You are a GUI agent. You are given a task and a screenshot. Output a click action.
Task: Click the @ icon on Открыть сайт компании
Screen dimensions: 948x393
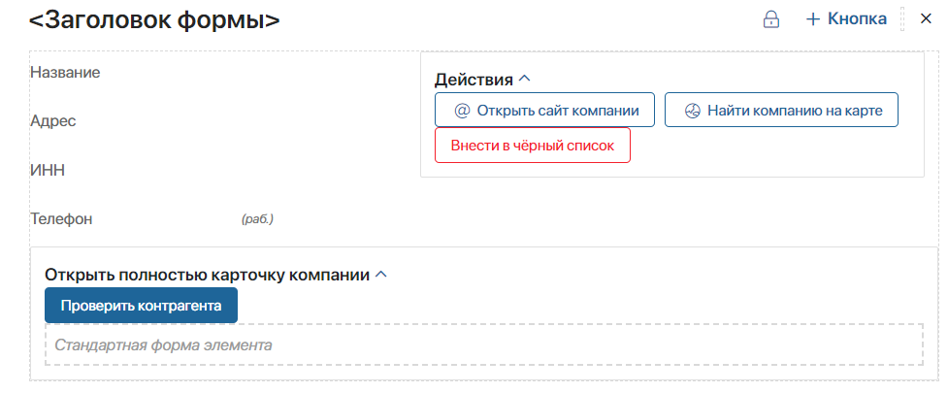click(x=462, y=111)
